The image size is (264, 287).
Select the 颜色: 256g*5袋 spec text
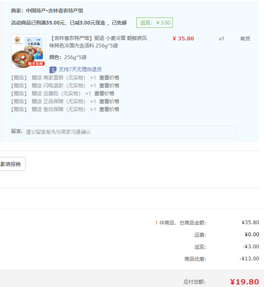coord(68,57)
